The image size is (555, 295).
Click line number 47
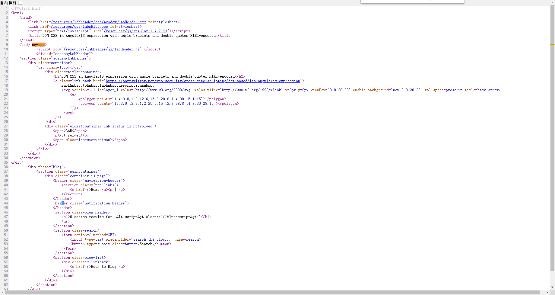pyautogui.click(x=5, y=216)
